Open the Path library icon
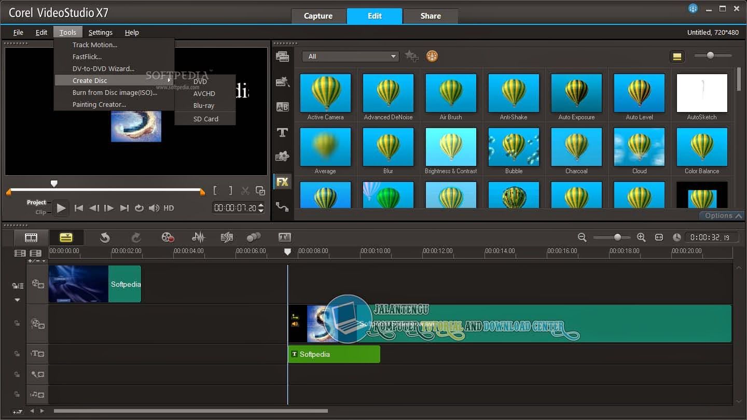Screen dimensions: 747x420 tap(282, 206)
